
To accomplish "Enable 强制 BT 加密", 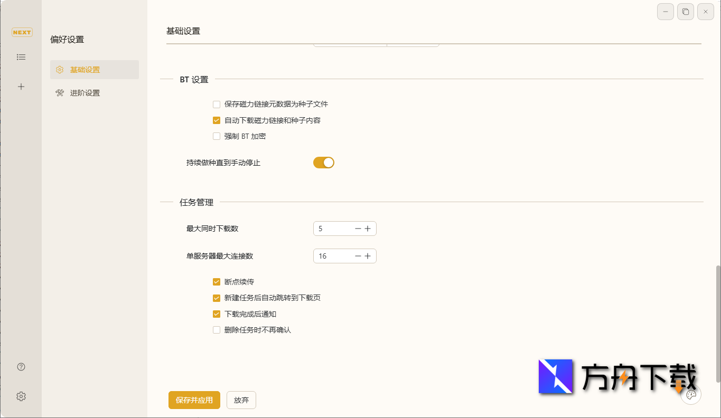I will pos(217,136).
